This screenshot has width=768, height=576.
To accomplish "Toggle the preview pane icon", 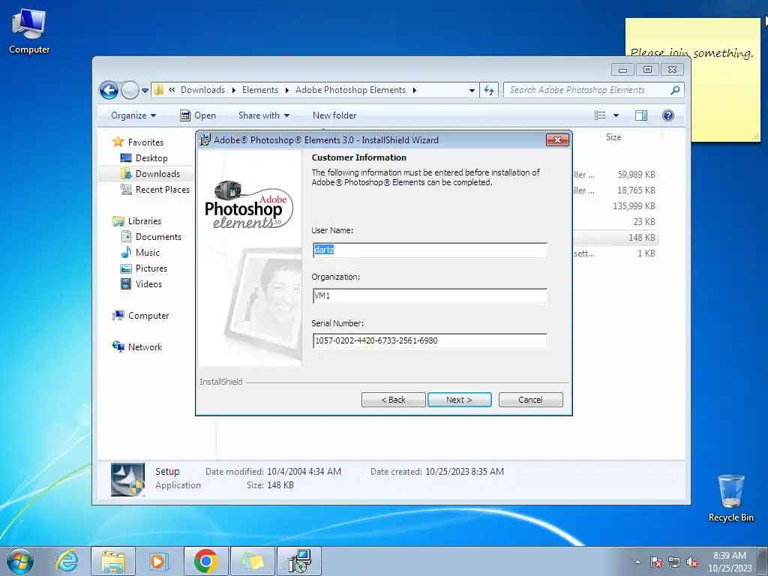I will coord(641,115).
